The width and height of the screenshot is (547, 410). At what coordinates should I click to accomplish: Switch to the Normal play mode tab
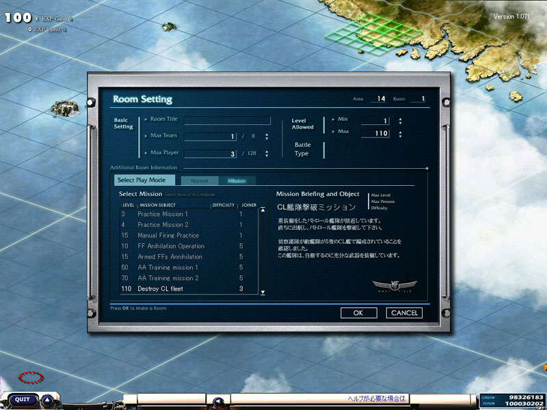(200, 180)
